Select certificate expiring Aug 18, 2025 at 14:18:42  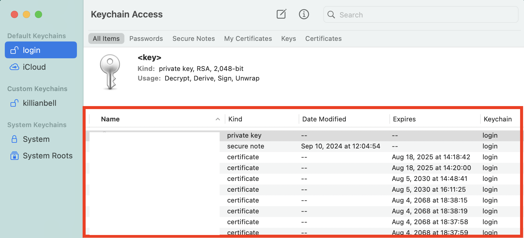coord(303,157)
